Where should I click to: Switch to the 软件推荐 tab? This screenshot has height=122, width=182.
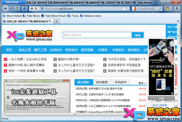102,82
